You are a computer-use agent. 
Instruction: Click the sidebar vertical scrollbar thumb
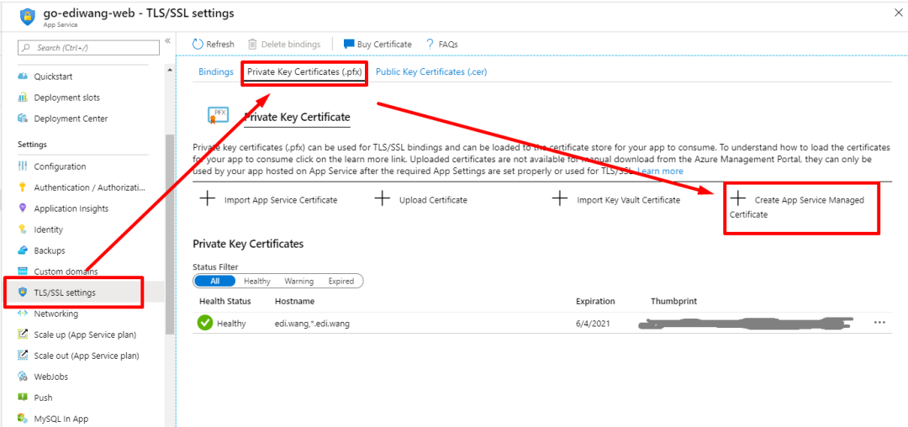[170, 235]
